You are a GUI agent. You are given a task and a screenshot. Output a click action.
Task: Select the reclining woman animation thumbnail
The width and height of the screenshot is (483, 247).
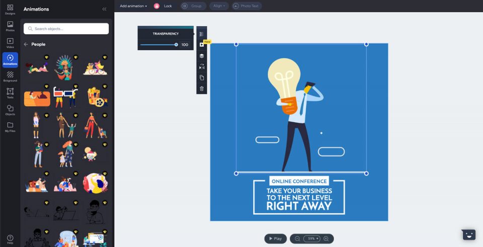pyautogui.click(x=37, y=67)
